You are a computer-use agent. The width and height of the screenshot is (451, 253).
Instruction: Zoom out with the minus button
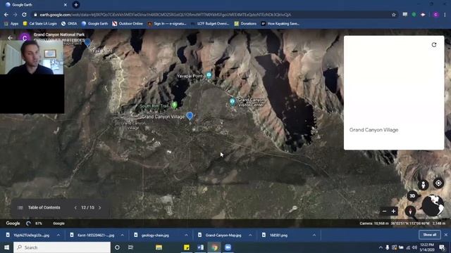point(384,212)
